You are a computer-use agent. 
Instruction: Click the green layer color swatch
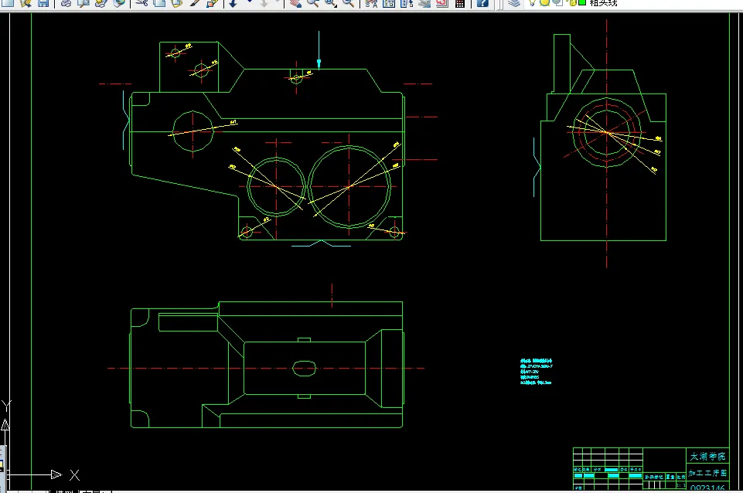582,2
